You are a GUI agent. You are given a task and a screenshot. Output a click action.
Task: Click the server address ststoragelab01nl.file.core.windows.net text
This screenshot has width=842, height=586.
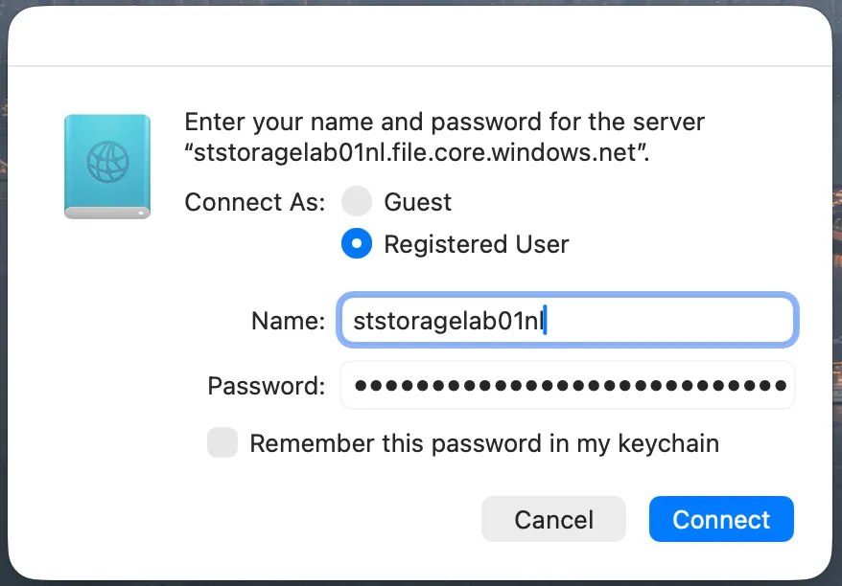pos(417,153)
